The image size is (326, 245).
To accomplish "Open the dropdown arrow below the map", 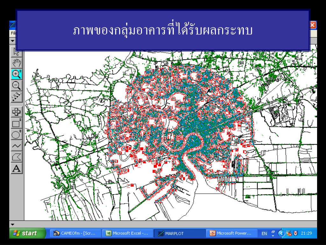I will click(12, 225).
